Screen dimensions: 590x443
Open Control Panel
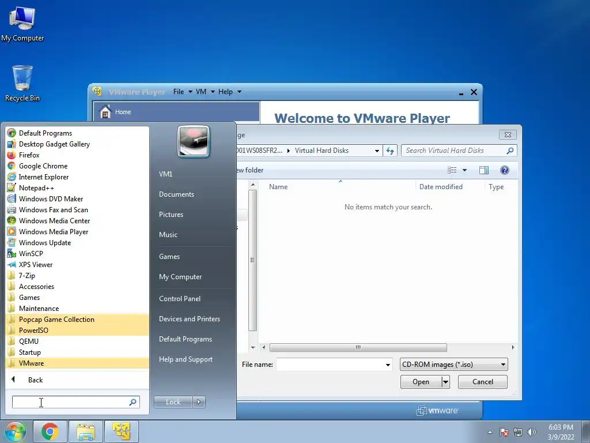180,299
